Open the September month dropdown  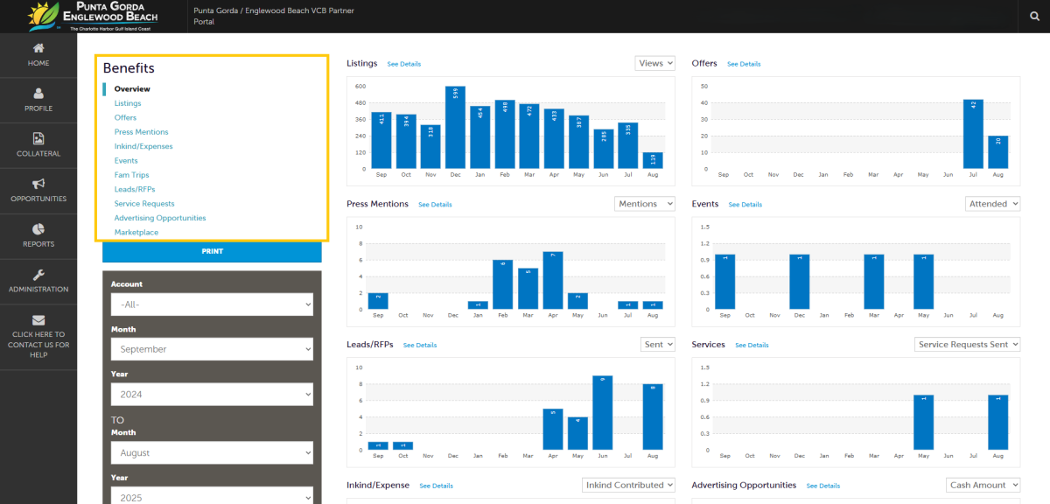coord(212,349)
